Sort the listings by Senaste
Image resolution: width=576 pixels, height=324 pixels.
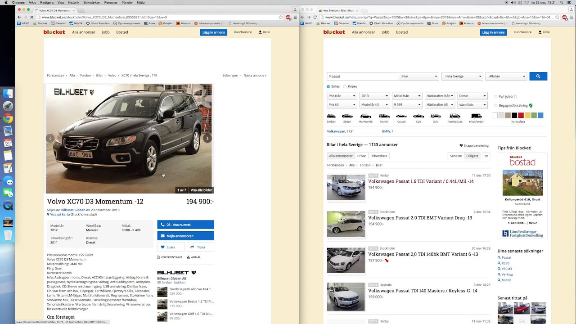tap(456, 156)
